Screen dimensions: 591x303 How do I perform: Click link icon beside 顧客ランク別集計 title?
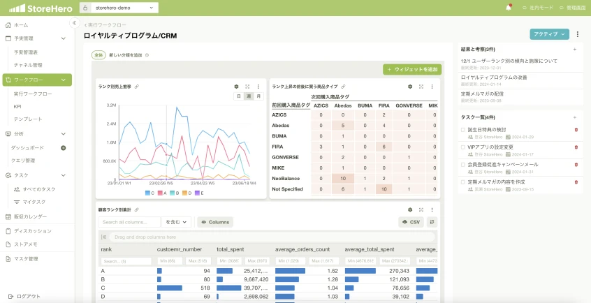coord(136,209)
